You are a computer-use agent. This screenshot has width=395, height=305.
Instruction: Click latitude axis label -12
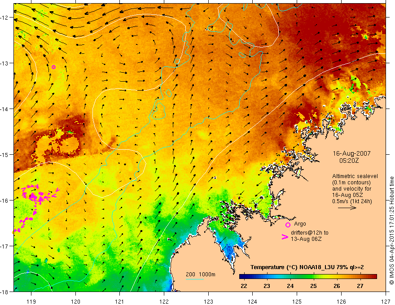pyautogui.click(x=5, y=17)
